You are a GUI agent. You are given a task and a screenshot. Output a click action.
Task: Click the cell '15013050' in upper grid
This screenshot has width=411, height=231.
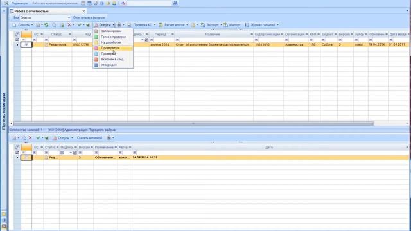tap(268, 45)
